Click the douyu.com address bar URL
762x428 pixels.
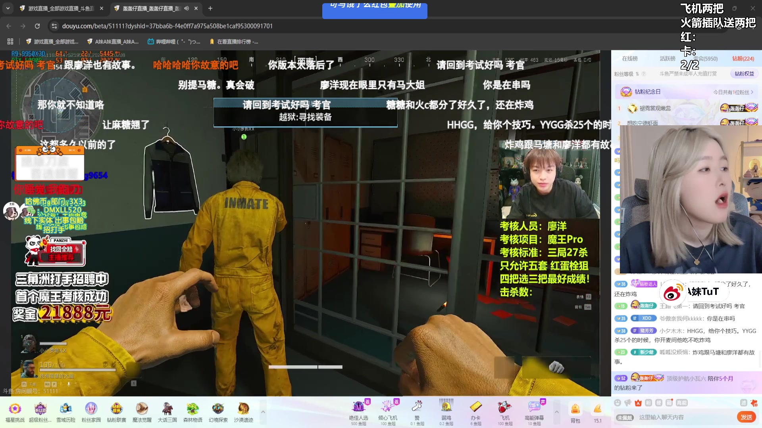pos(167,26)
